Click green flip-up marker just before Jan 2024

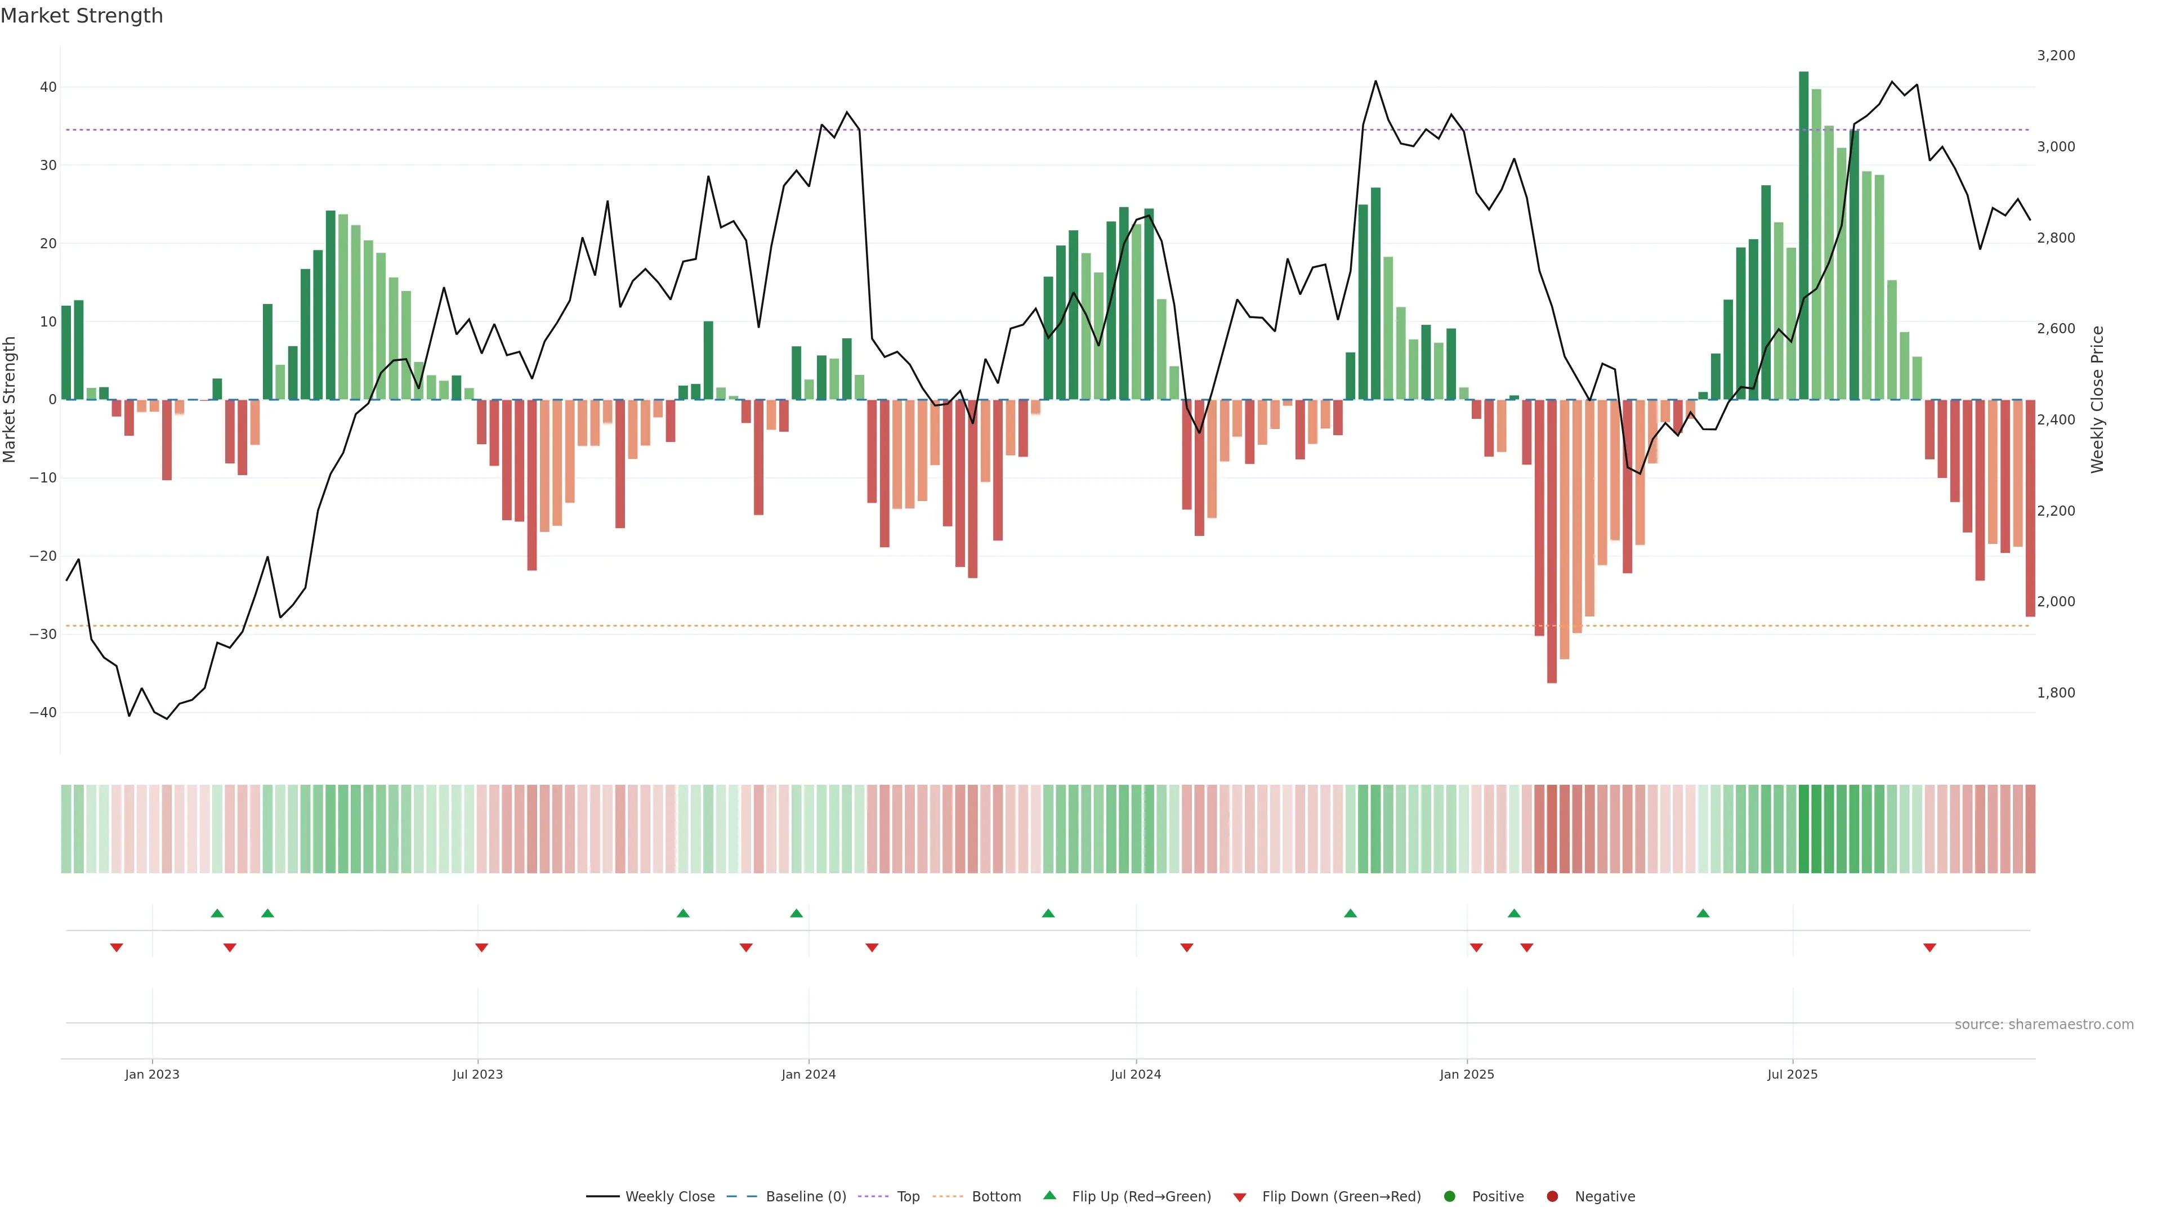click(x=797, y=913)
